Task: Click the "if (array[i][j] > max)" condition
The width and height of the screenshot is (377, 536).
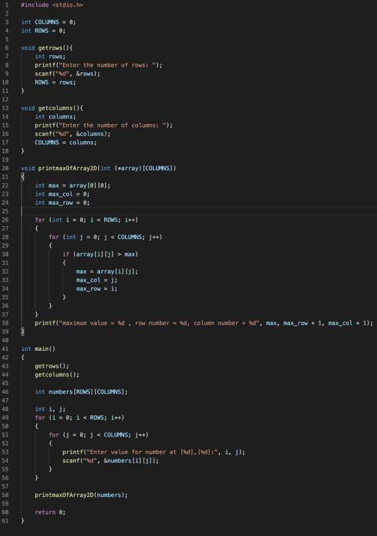Action: point(100,254)
